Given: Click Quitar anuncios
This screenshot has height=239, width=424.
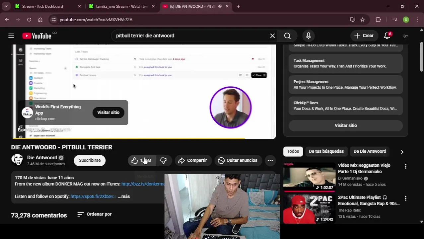Looking at the screenshot, I should pos(238,160).
